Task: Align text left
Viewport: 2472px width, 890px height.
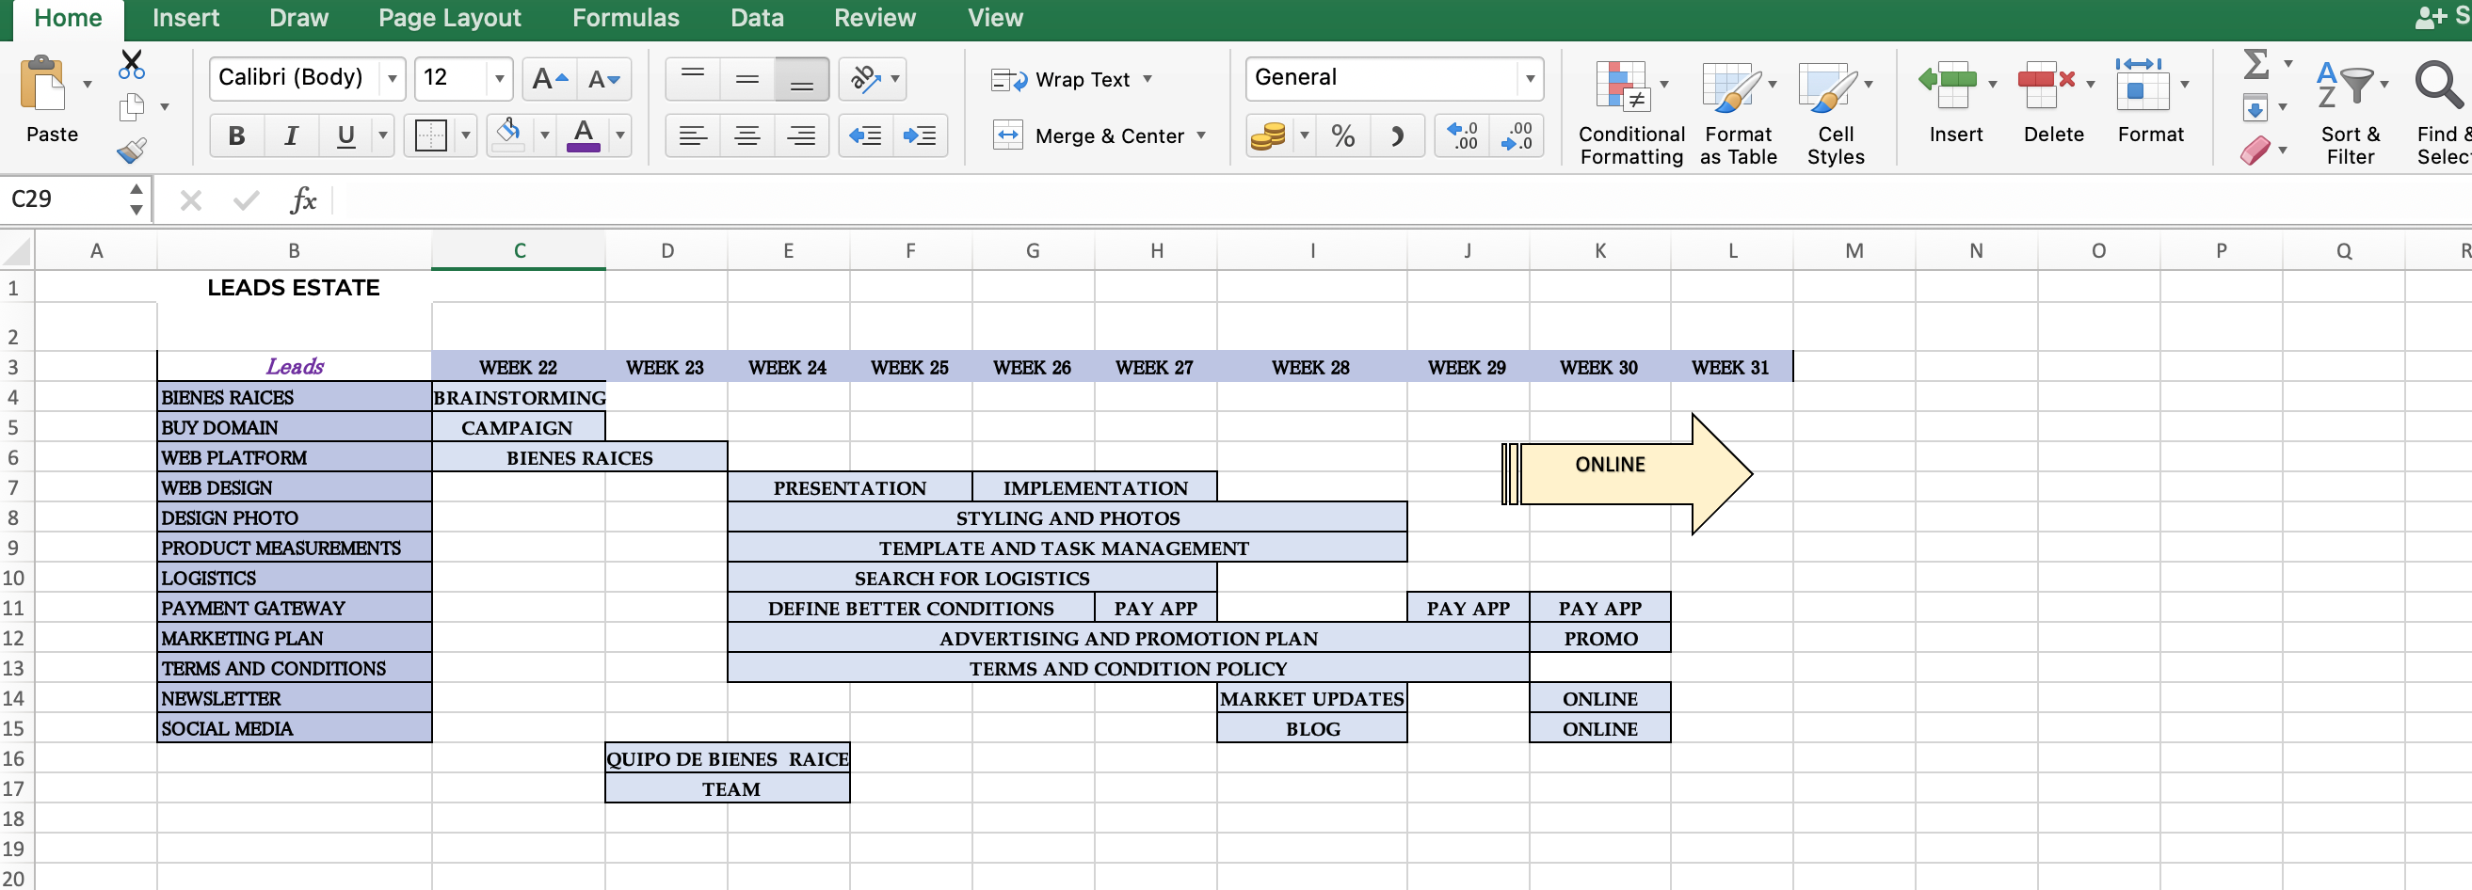Action: point(693,136)
